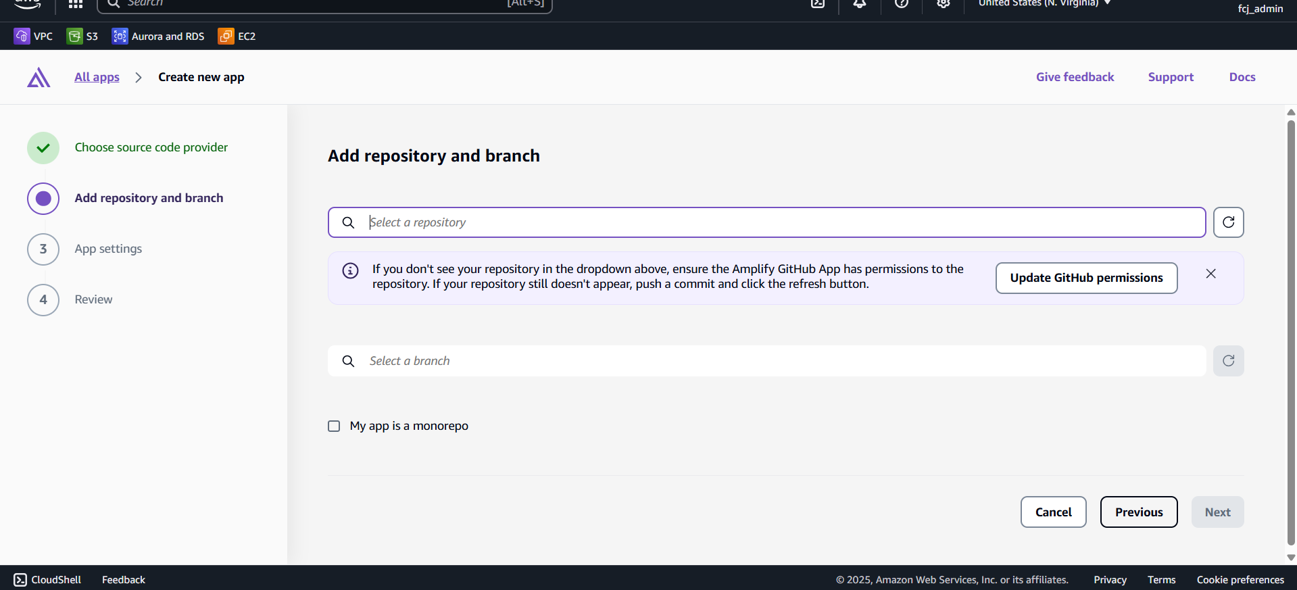Open the S3 service shortcut
Viewport: 1297px width, 590px height.
coord(82,36)
